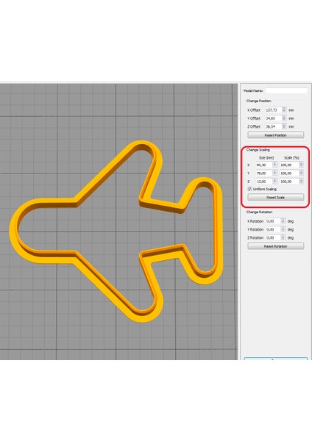312x441 pixels.
Task: Click the X Rotation value field
Action: pyautogui.click(x=273, y=221)
